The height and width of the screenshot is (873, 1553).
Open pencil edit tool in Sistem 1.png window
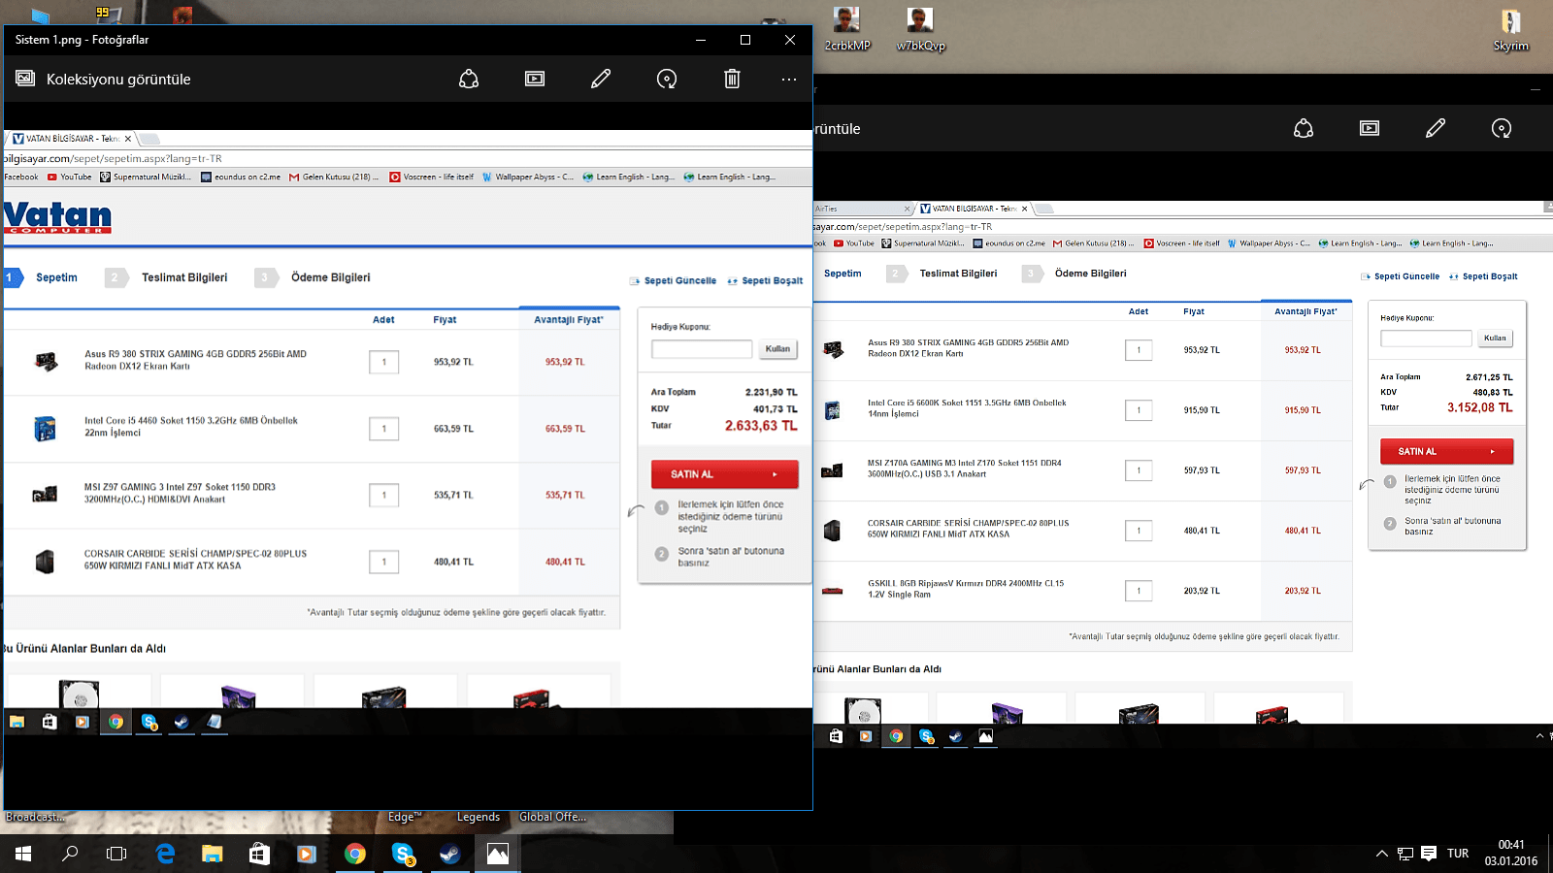click(x=601, y=79)
